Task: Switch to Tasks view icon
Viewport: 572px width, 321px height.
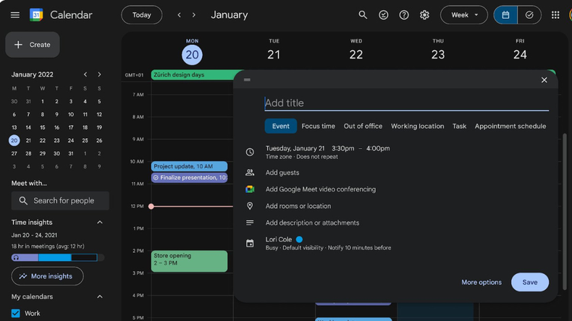Action: 529,15
